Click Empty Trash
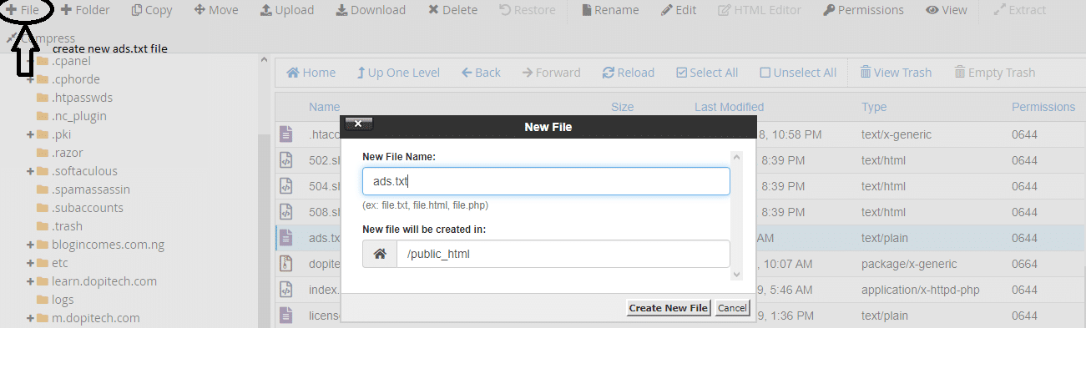This screenshot has height=384, width=1086. coord(995,73)
